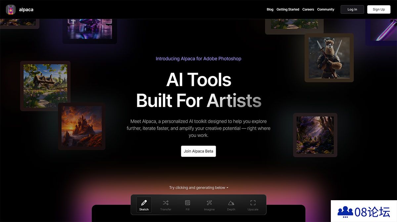
Task: Go to the Careers page
Action: coord(308,10)
